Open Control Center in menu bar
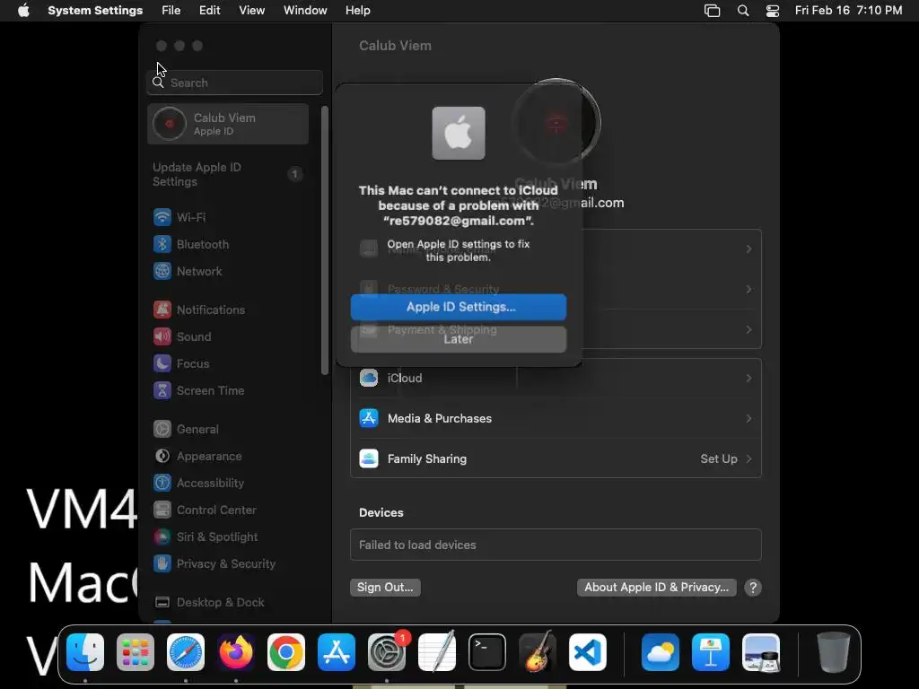 point(773,11)
